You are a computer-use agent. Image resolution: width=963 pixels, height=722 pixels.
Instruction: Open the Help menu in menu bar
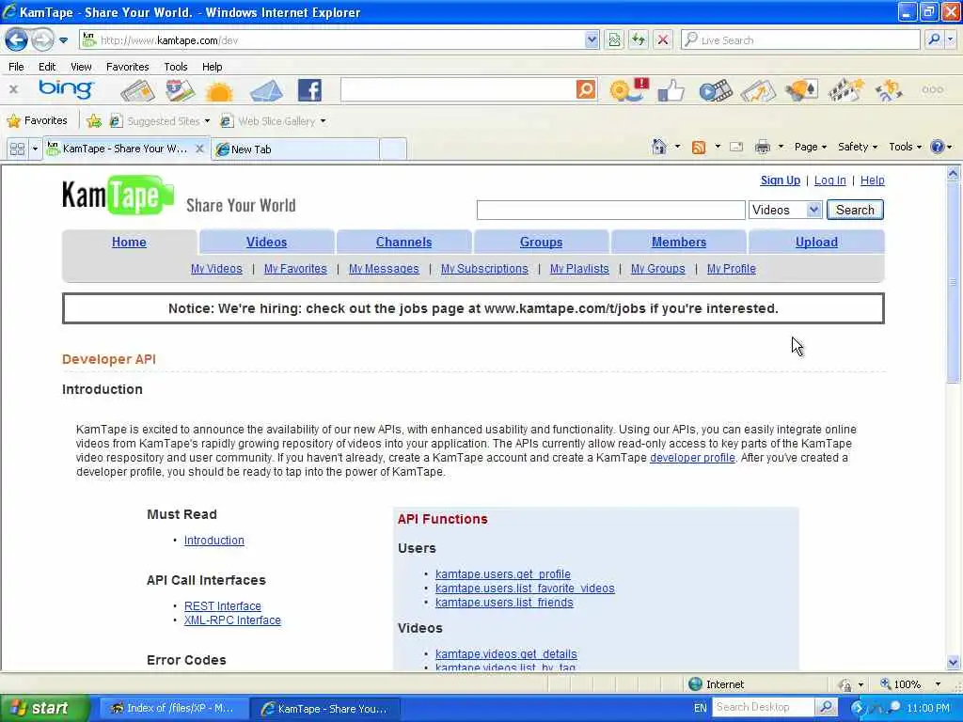(212, 67)
